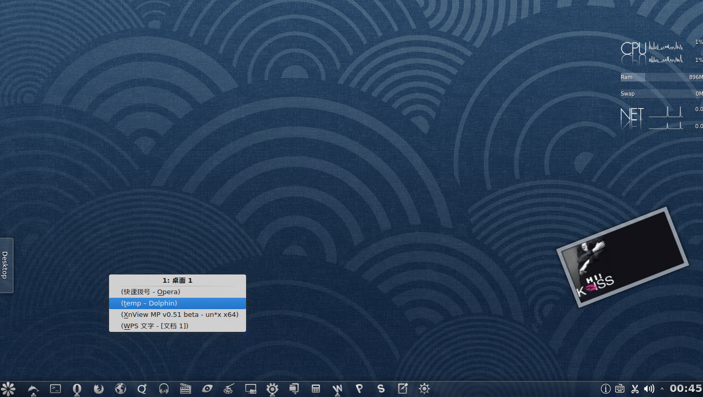Launch WPS Presentation P icon

coord(359,389)
